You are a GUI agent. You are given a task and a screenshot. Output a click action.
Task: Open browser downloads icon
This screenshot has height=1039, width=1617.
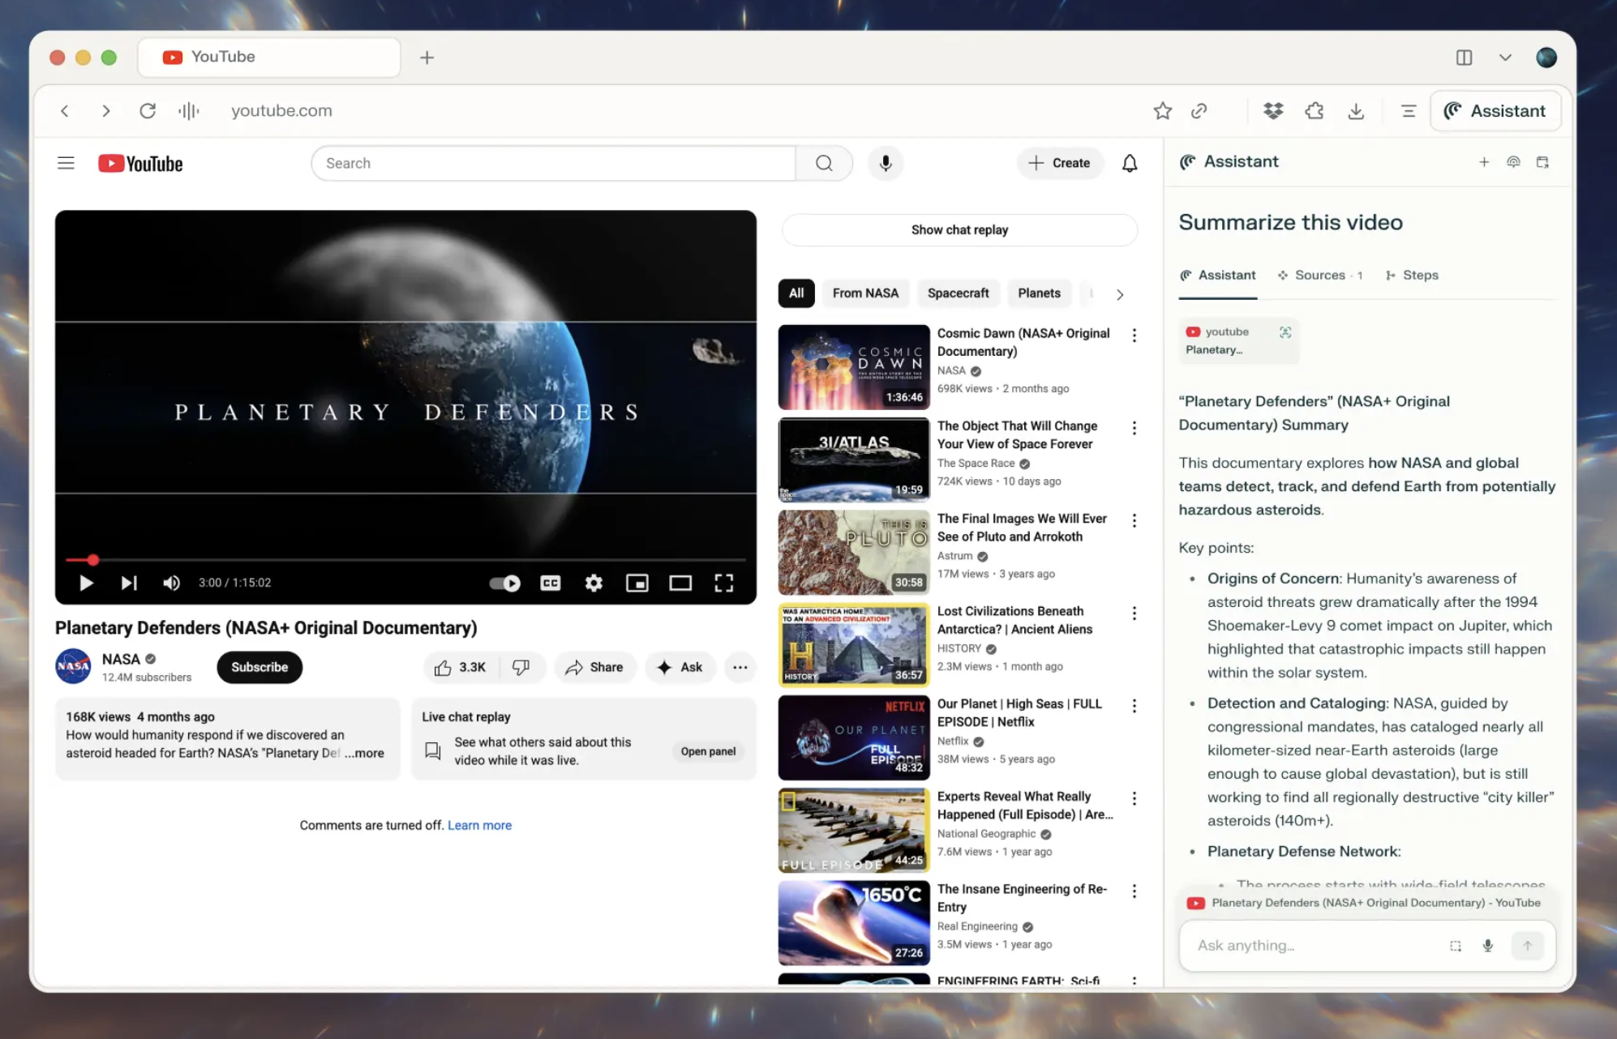point(1356,111)
